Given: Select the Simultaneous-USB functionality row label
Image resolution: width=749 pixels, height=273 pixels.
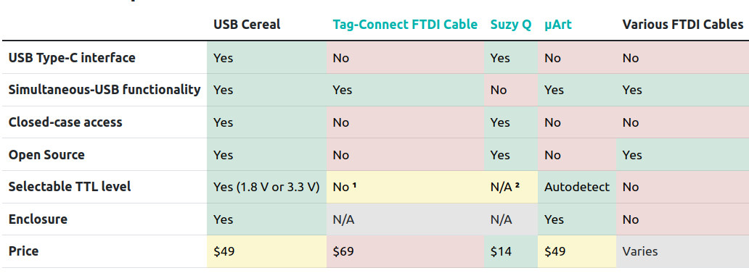Looking at the screenshot, I should click(105, 90).
